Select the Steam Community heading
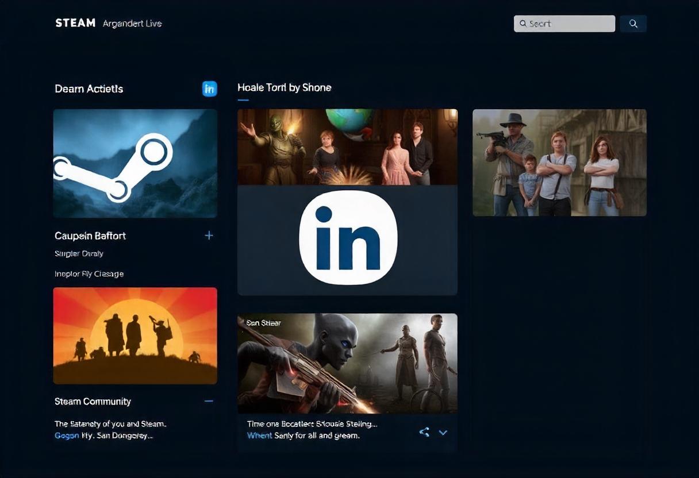699x478 pixels. pos(93,401)
